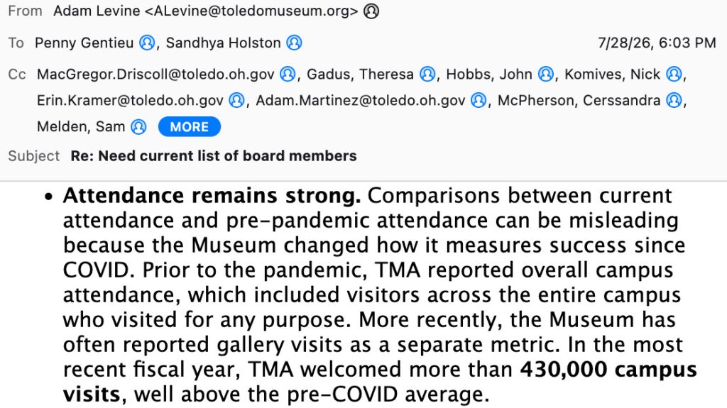Open Sandhya Holston's contact icon

294,43
